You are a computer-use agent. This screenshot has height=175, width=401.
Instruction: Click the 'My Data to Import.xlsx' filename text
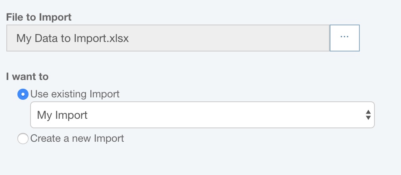click(x=73, y=38)
